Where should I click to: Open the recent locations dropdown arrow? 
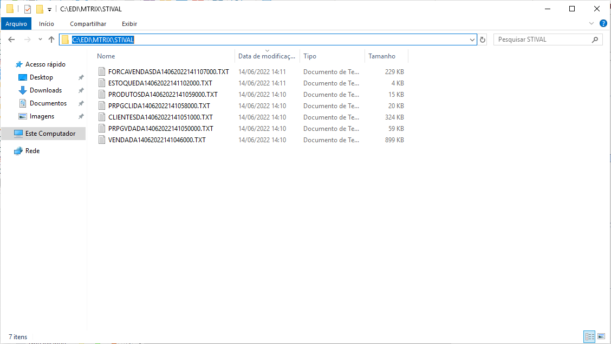tap(40, 39)
